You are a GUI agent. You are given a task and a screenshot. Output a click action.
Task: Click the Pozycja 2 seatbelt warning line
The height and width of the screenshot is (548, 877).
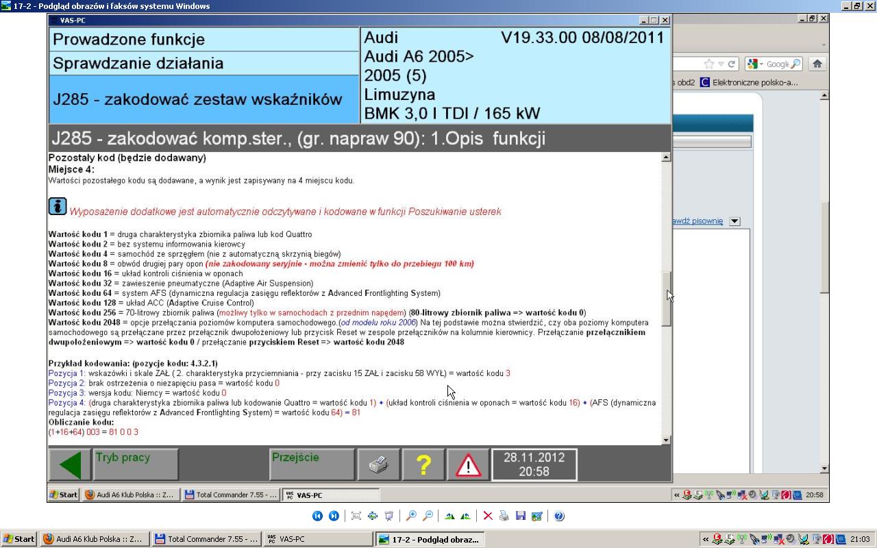pos(164,383)
